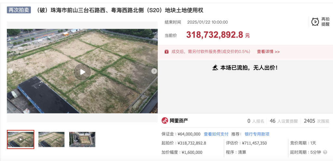Show previous image with left arrow

(x=10, y=71)
